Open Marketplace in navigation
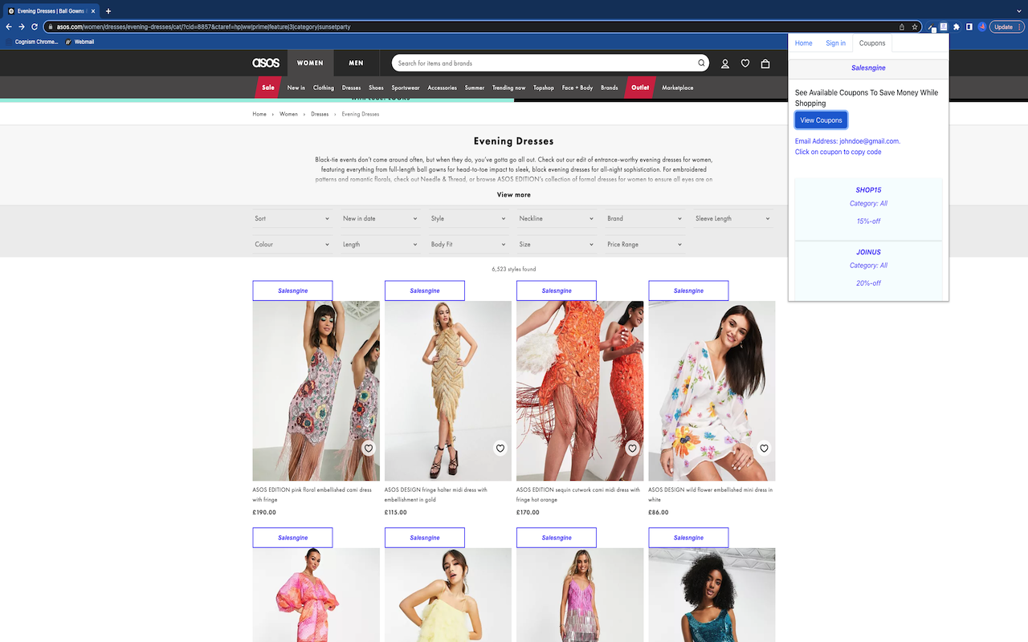Screen dimensions: 1028x642 tap(677, 87)
